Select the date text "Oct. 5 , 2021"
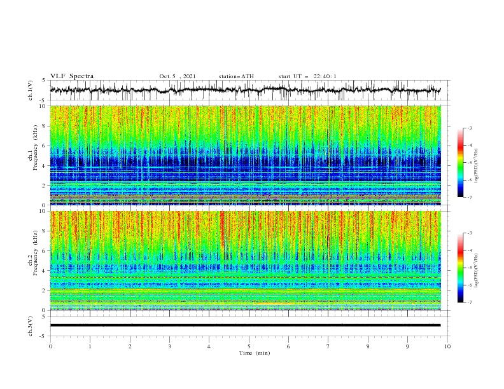504x389 pixels. [x=178, y=76]
